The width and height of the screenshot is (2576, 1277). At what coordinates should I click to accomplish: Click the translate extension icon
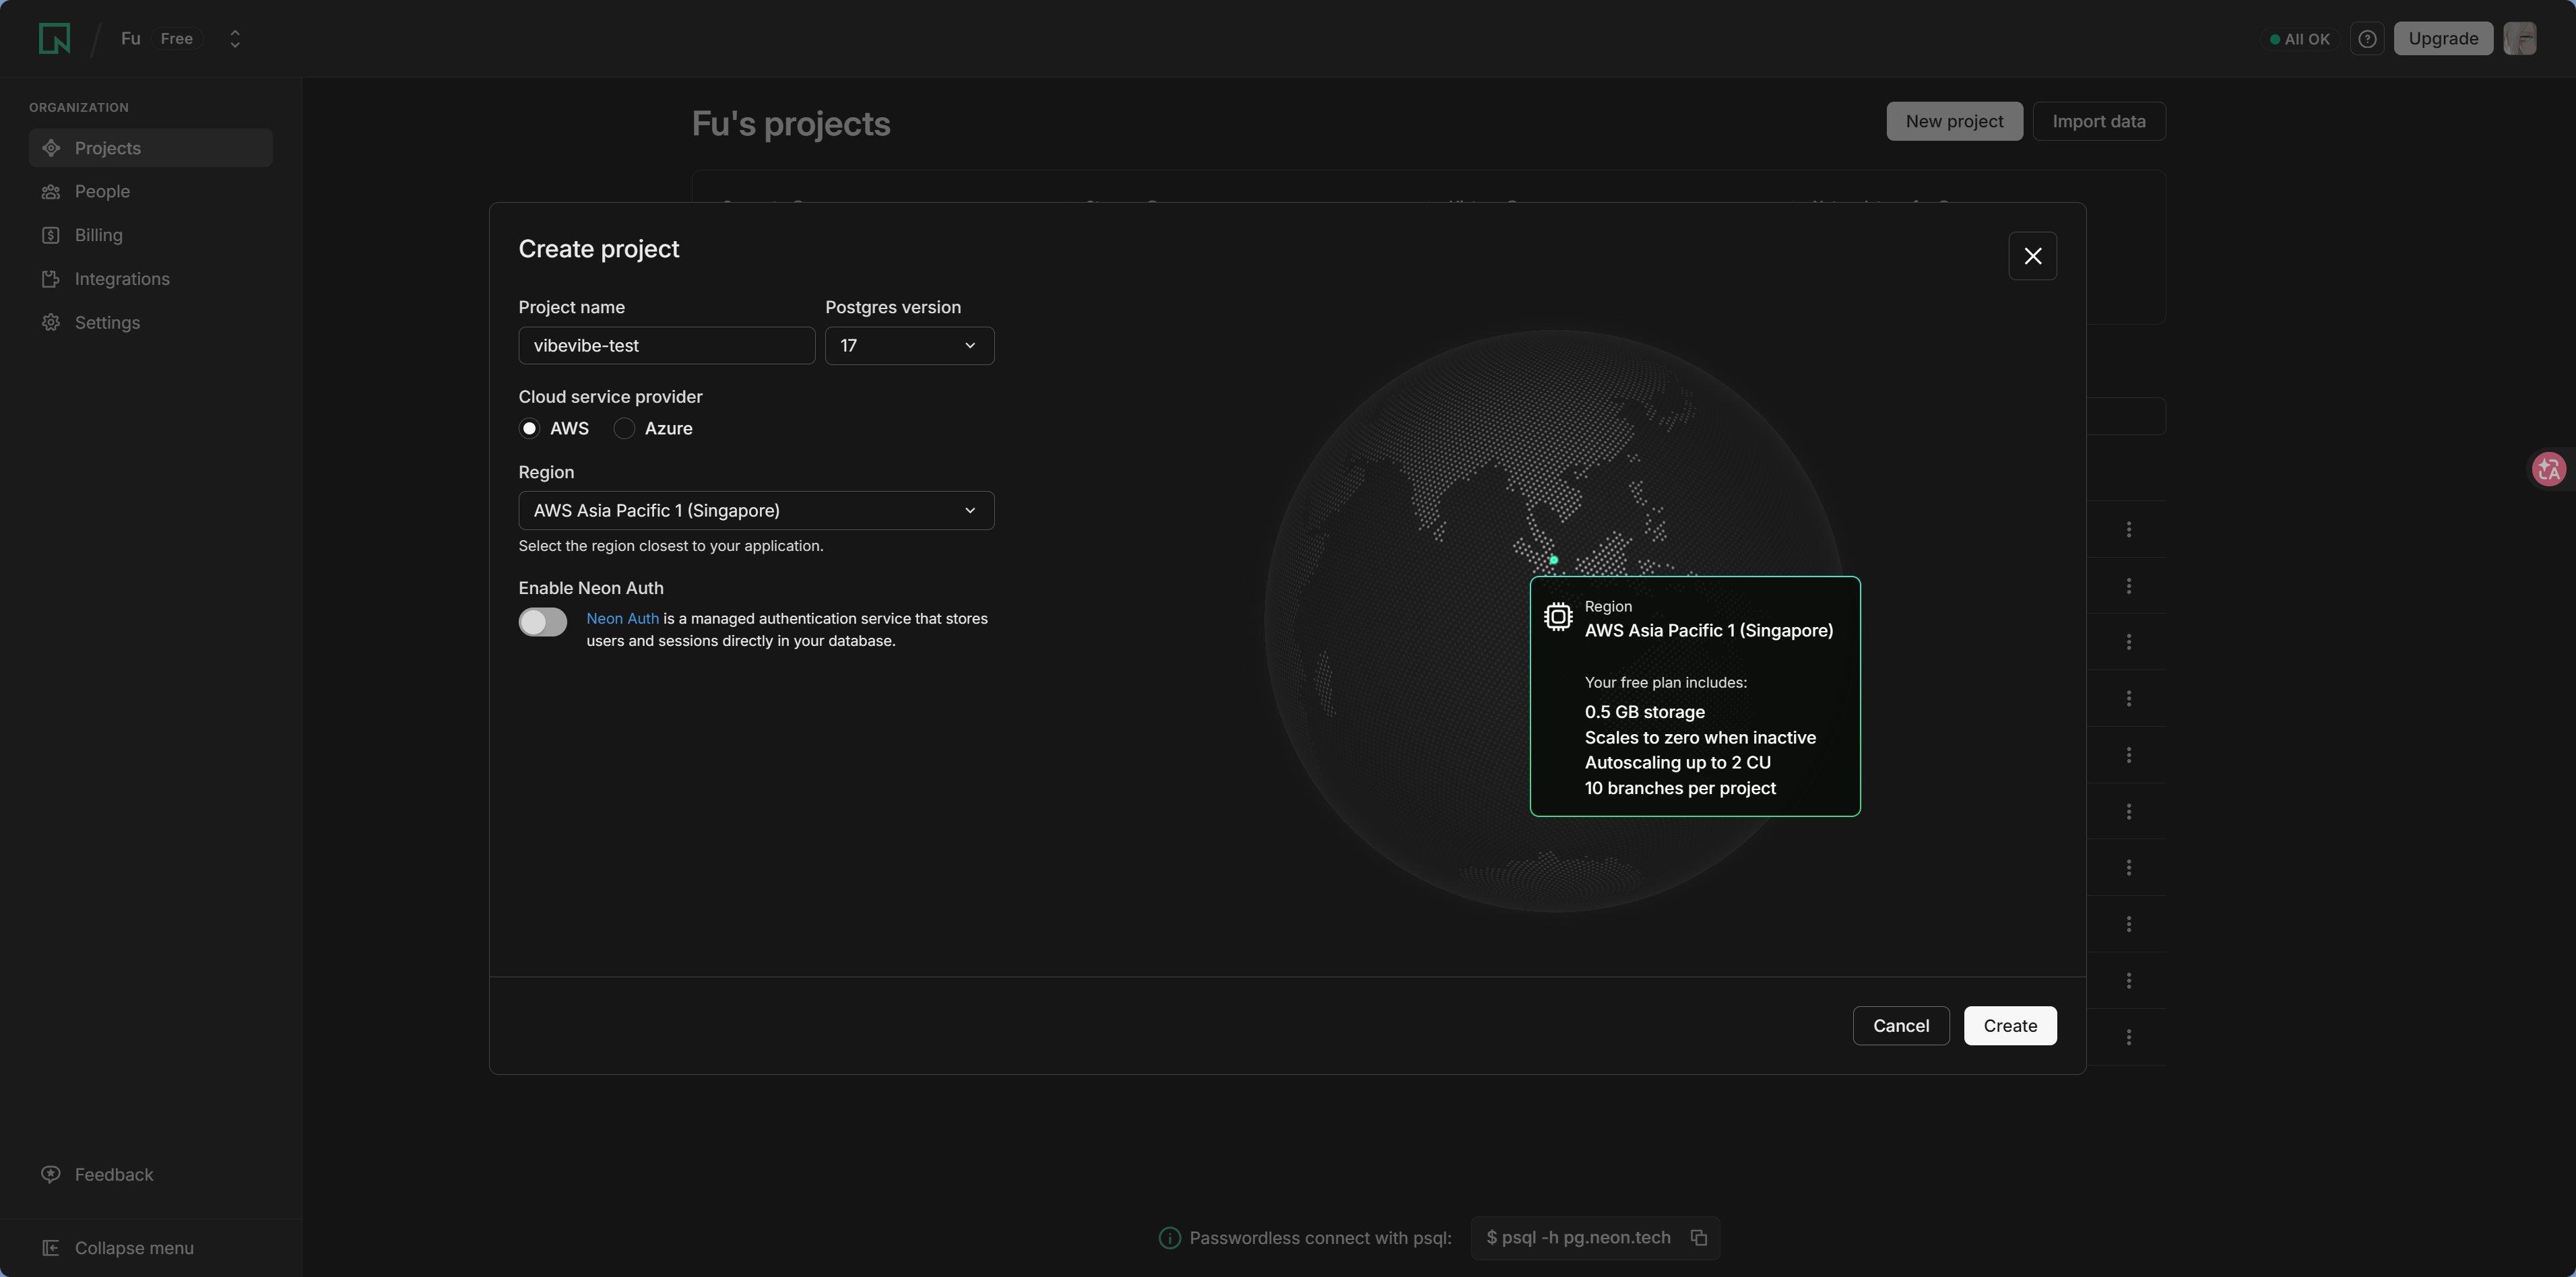[x=2549, y=468]
